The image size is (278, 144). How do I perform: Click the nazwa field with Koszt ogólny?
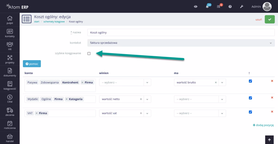[x=181, y=32]
